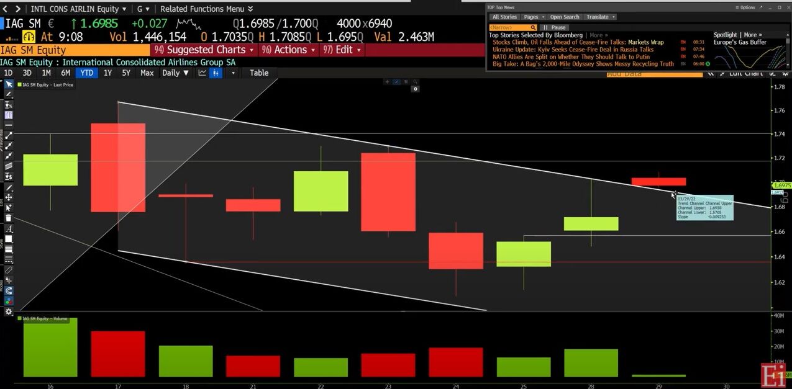Screen dimensions: 792x389
Task: Open chart type dropdown arrow beside candle icon
Action: [x=233, y=73]
